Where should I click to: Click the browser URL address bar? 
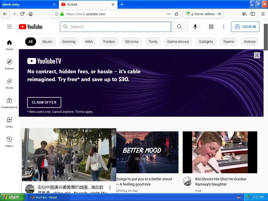(116, 14)
